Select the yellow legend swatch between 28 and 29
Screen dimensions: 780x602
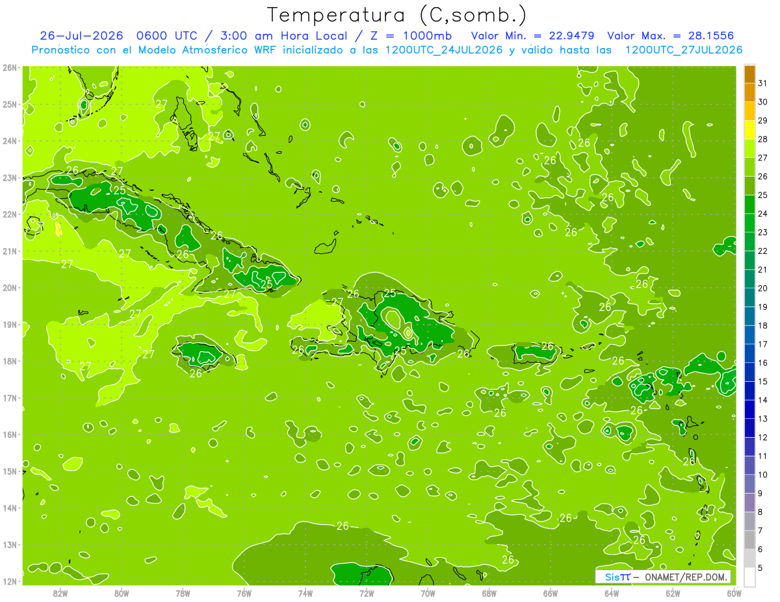pyautogui.click(x=749, y=130)
